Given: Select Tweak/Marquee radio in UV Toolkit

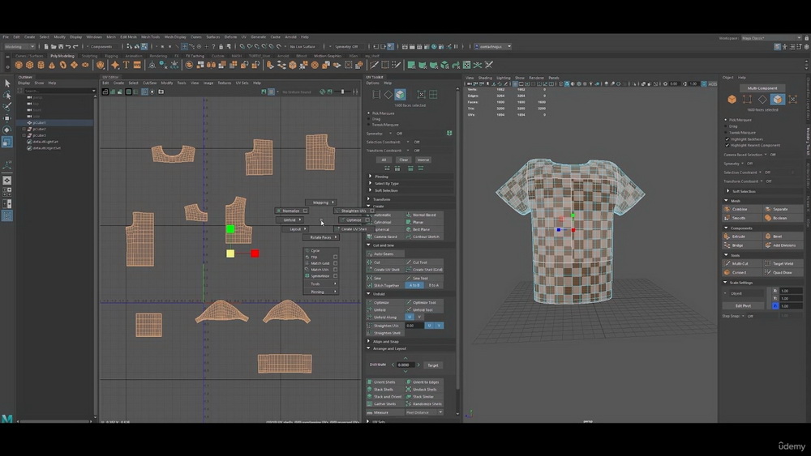Looking at the screenshot, I should coord(369,125).
